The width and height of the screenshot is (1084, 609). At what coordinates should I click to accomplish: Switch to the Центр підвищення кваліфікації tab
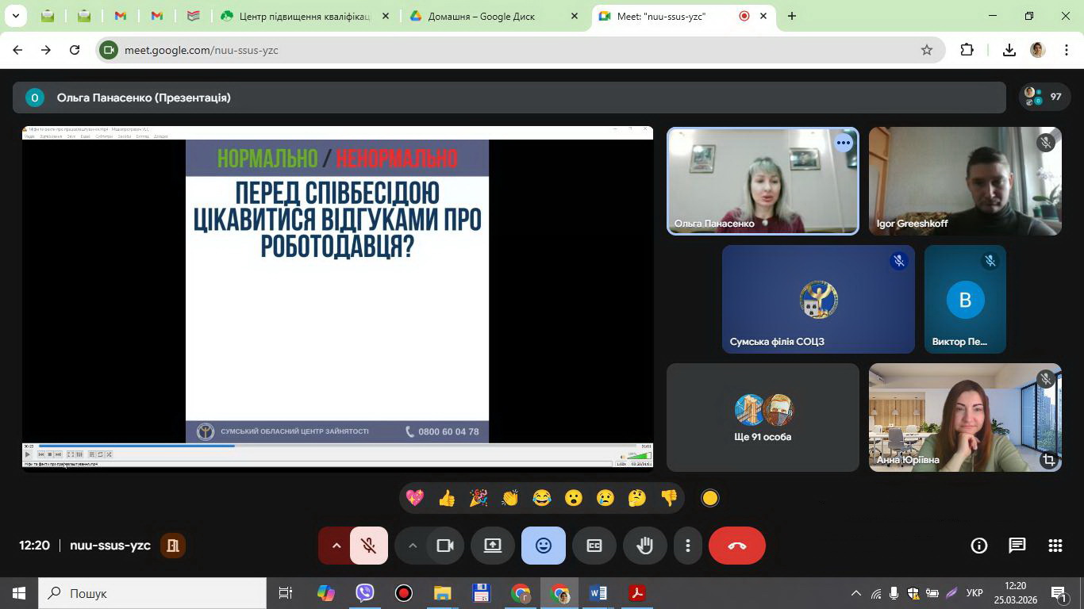(x=304, y=16)
